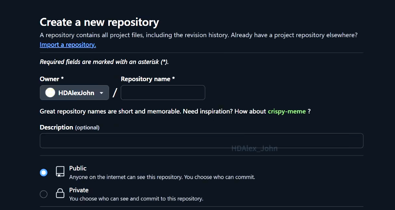Click the Create a new repository heading

(99, 22)
